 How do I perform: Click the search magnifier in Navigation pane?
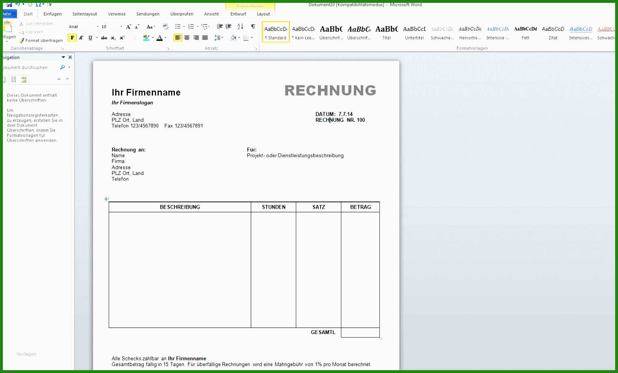(x=62, y=67)
